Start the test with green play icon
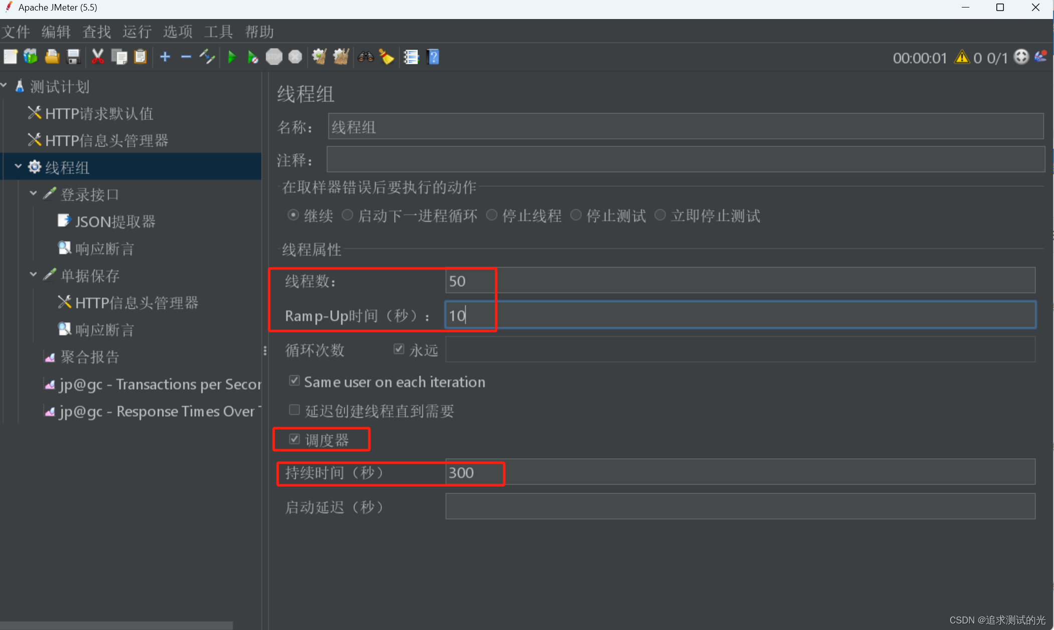This screenshot has width=1054, height=630. tap(232, 57)
